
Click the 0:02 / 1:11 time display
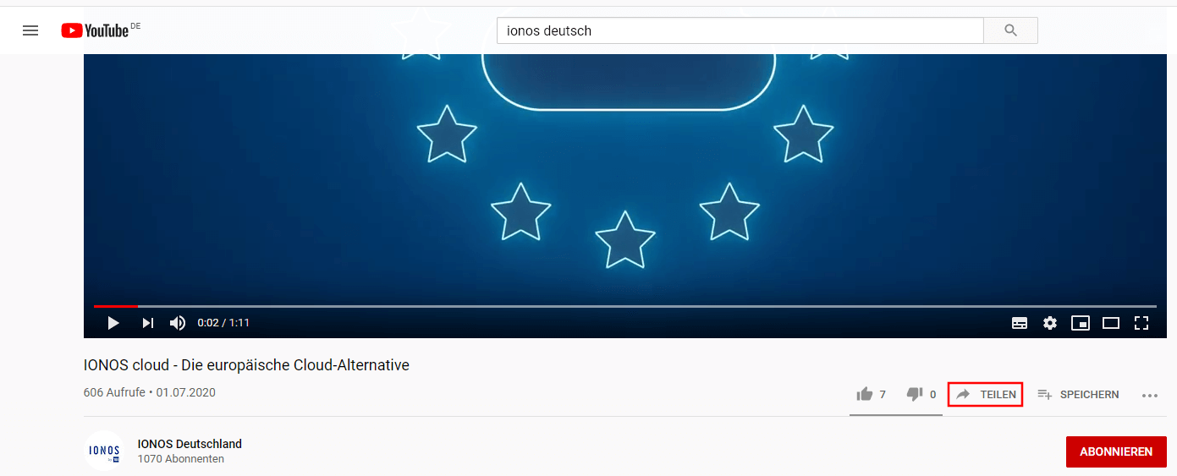coord(223,323)
